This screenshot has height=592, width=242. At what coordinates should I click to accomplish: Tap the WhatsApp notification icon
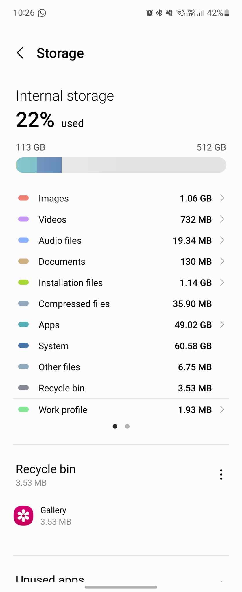tap(42, 13)
